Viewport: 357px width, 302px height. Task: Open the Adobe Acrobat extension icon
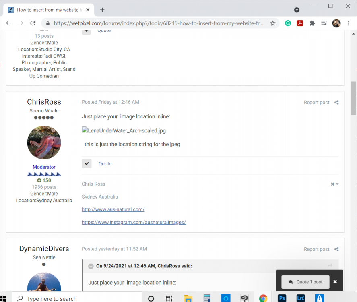(x=300, y=23)
